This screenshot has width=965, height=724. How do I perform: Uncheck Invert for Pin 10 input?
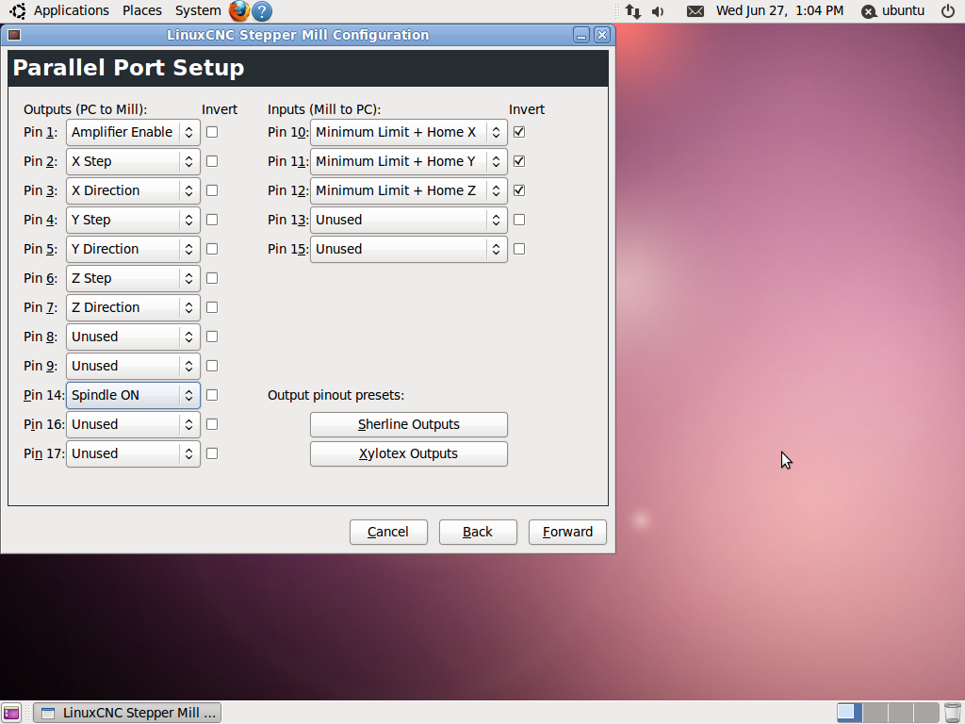click(x=519, y=132)
